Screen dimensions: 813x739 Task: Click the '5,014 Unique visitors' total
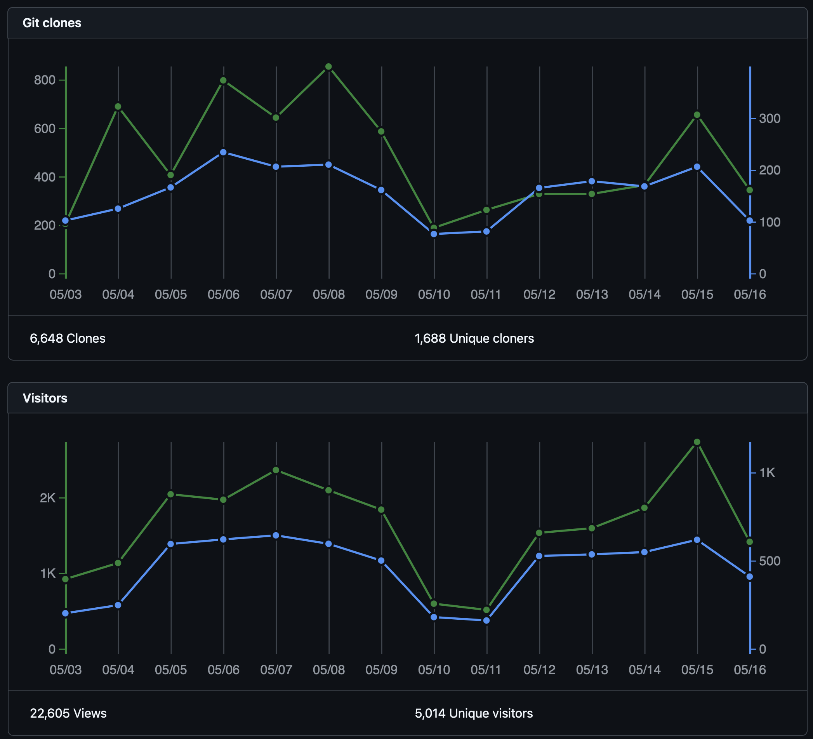point(474,713)
